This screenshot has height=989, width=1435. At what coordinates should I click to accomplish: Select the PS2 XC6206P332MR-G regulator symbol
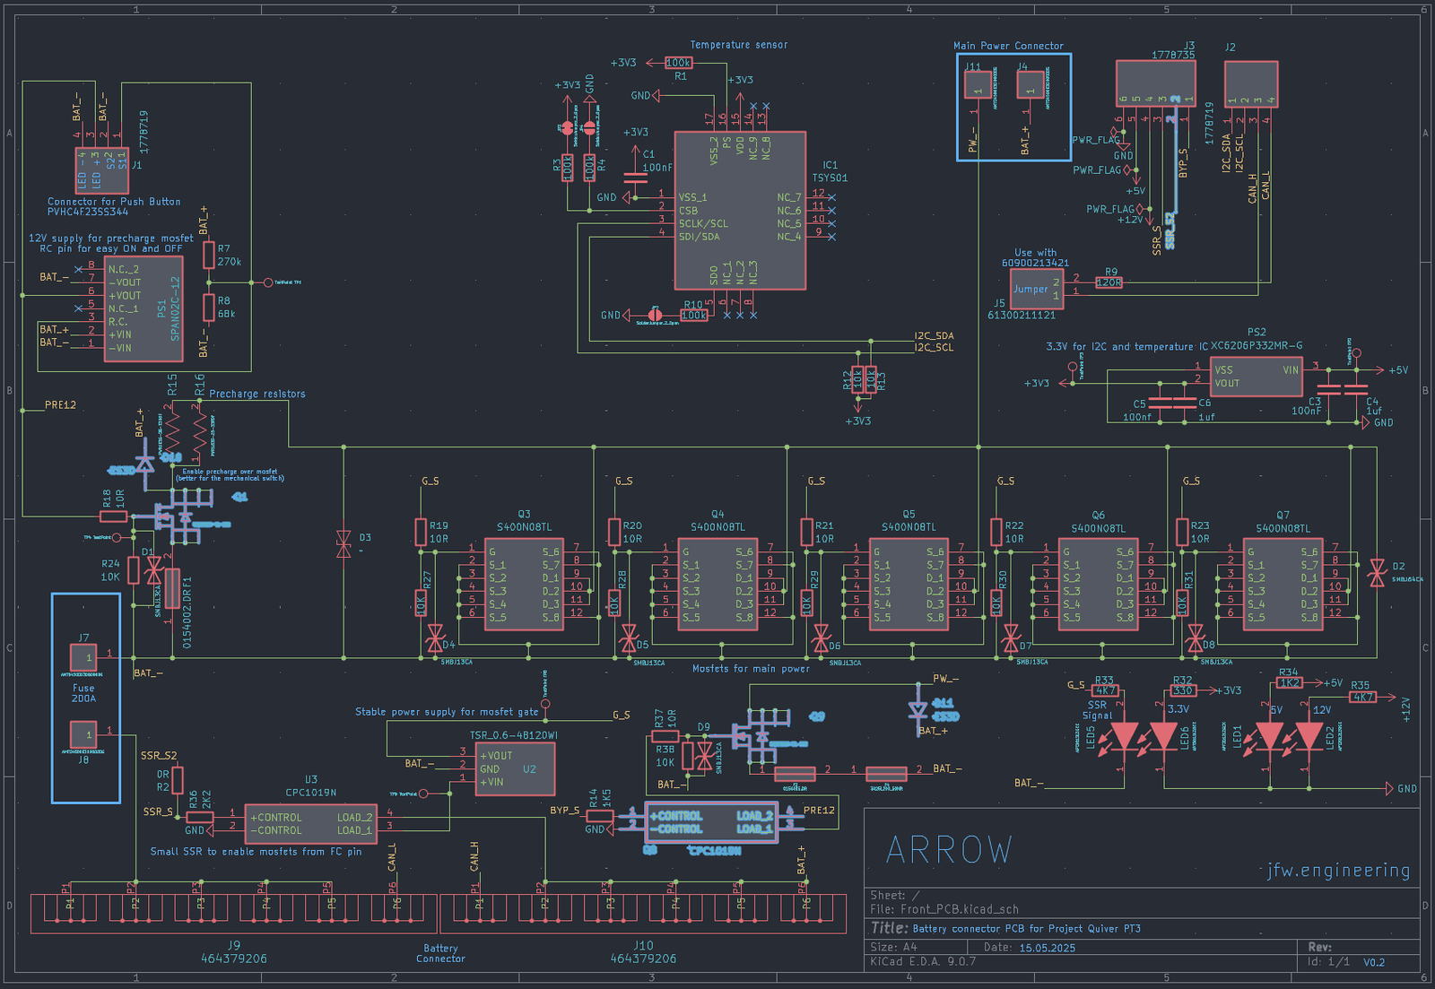[1257, 376]
